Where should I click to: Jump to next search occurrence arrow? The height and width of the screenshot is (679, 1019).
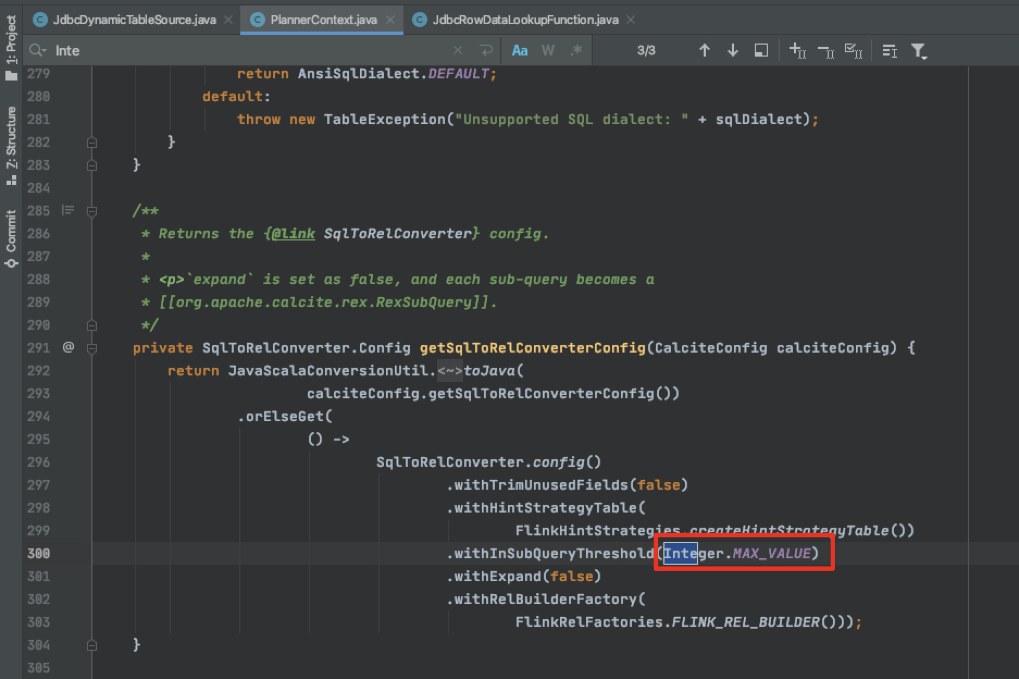pos(732,51)
